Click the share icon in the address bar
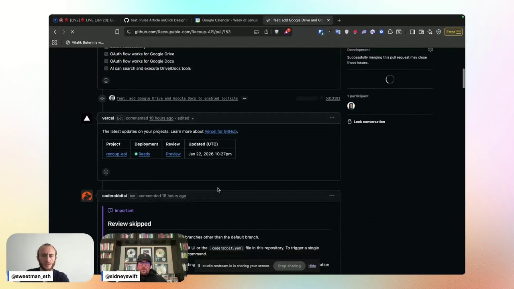514x289 pixels. point(266,32)
